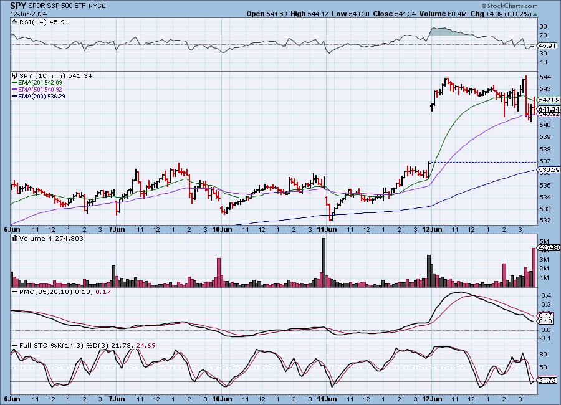
Task: Click the black line marker before PMO(35,20,10)
Action: 15,292
